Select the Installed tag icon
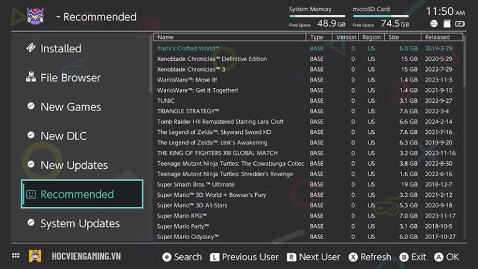This screenshot has height=269, width=478. pos(30,49)
